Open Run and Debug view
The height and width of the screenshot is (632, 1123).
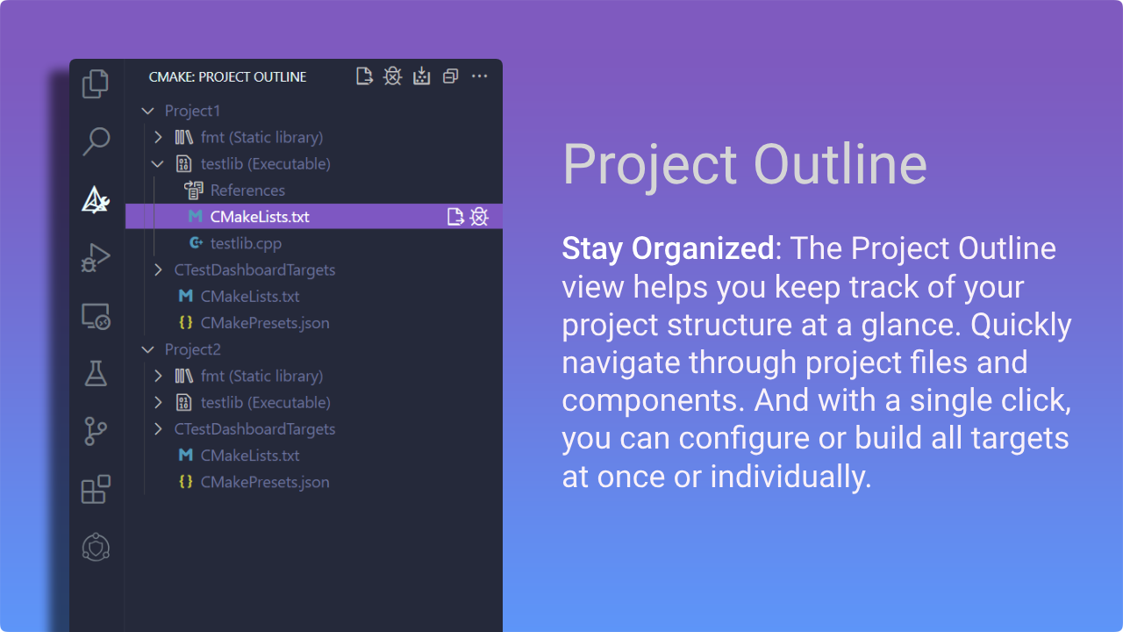[96, 258]
